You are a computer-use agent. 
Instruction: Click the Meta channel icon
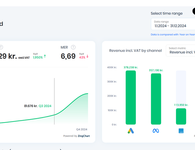156,131
